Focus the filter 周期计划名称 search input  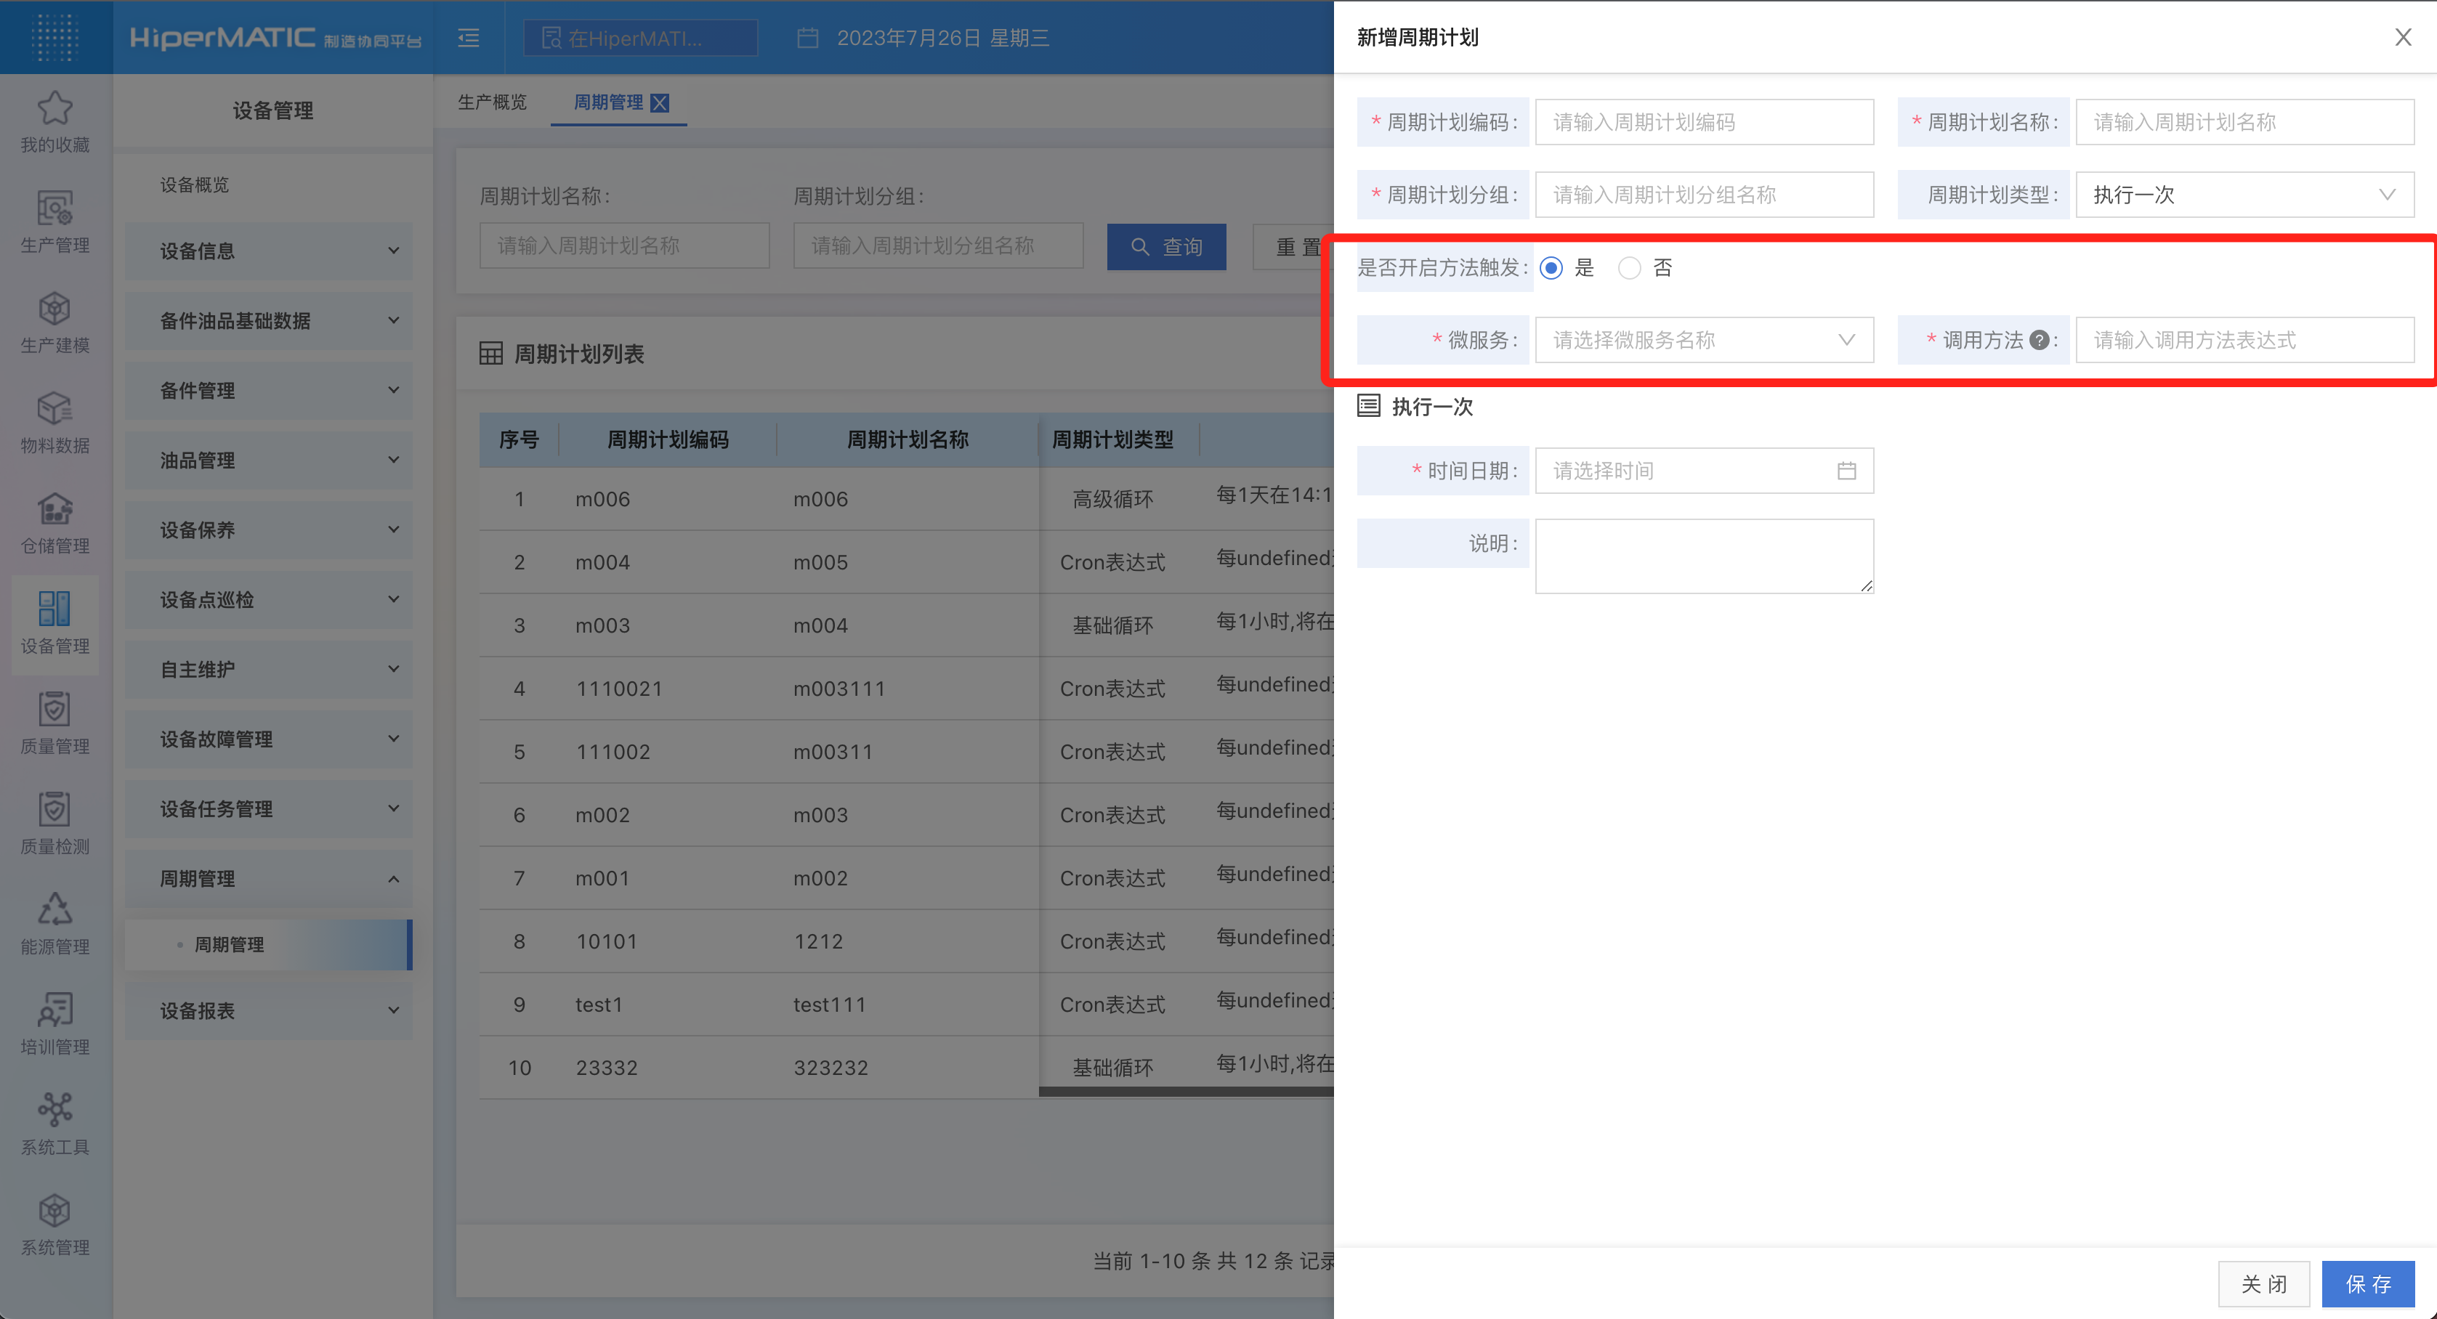point(624,245)
